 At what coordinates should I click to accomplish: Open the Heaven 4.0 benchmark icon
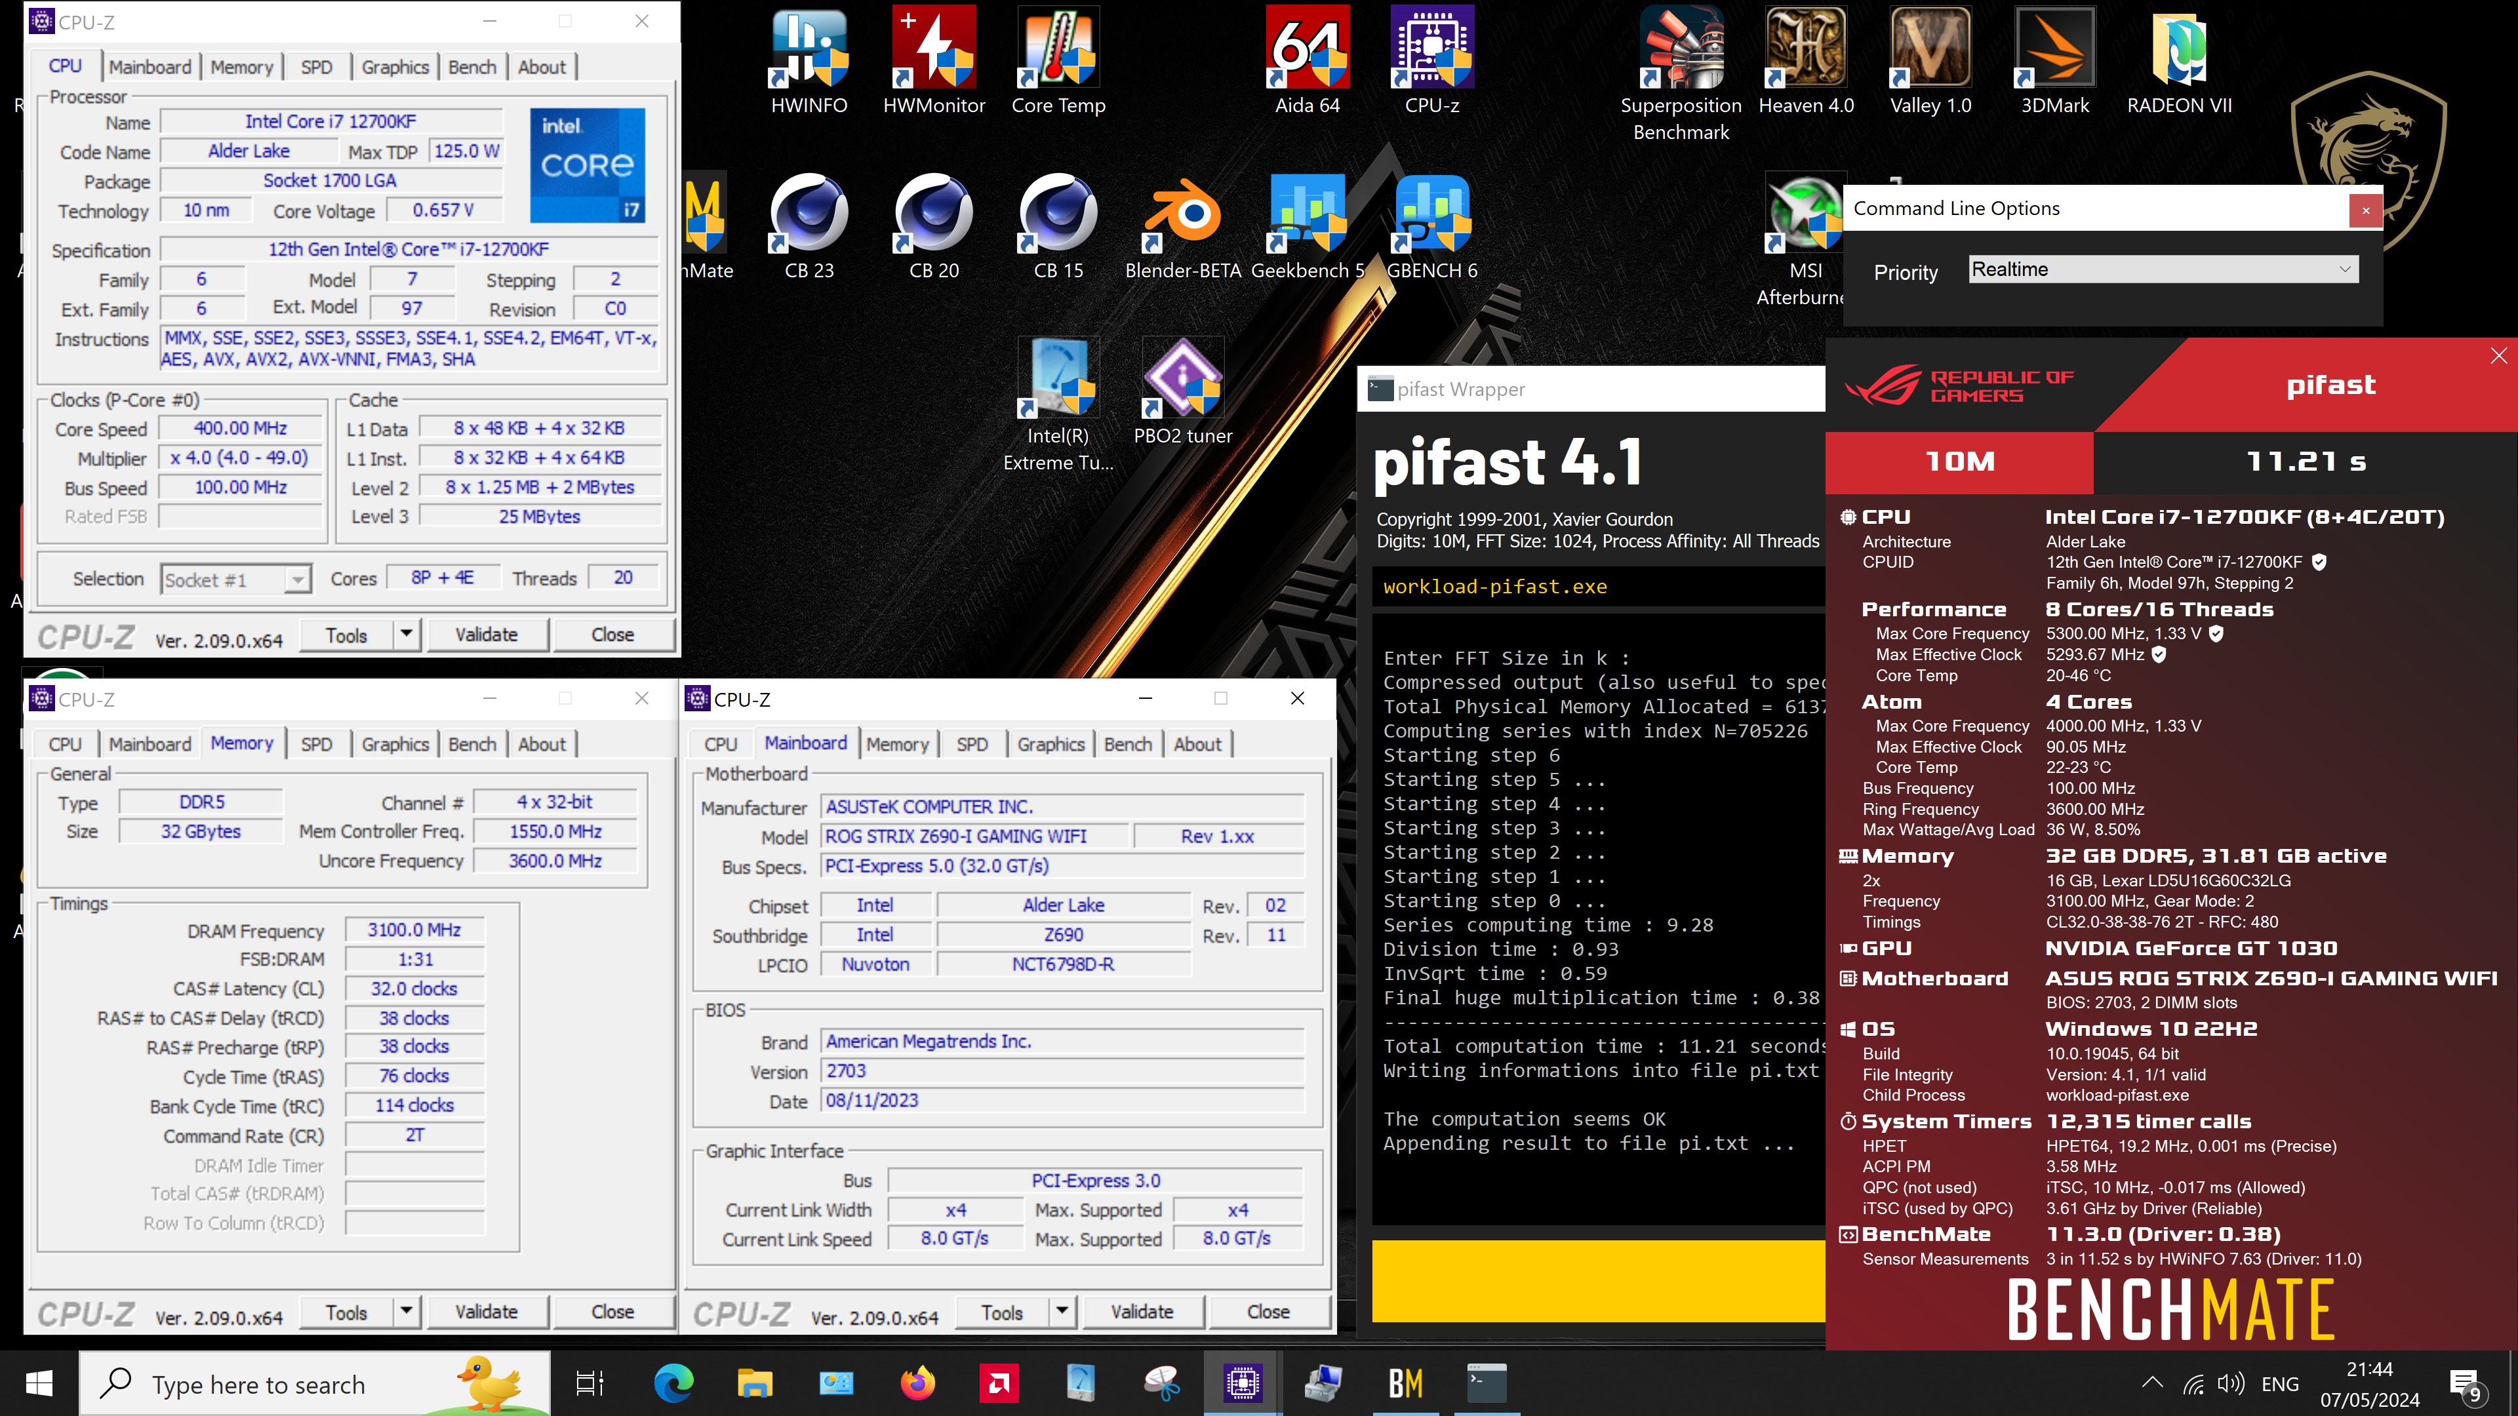[x=1805, y=62]
